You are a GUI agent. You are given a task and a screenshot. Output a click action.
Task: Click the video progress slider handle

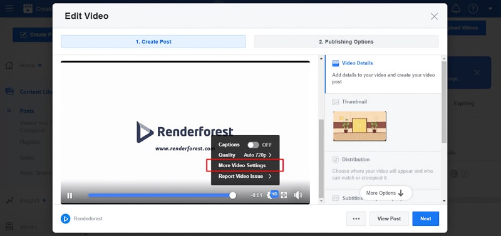233,195
